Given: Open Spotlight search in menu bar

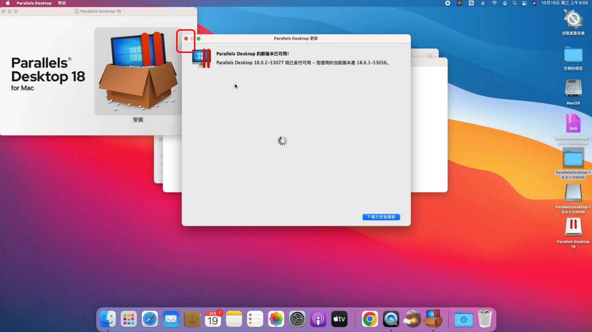Looking at the screenshot, I should (514, 3).
